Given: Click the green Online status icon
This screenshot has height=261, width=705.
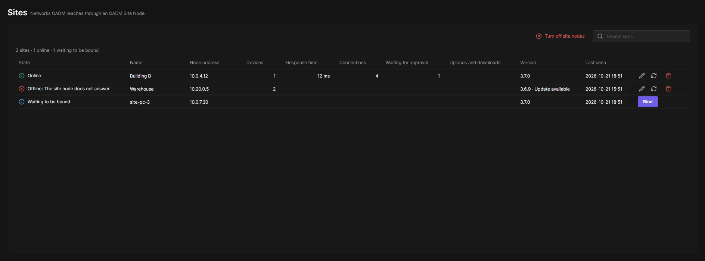Looking at the screenshot, I should click(22, 76).
